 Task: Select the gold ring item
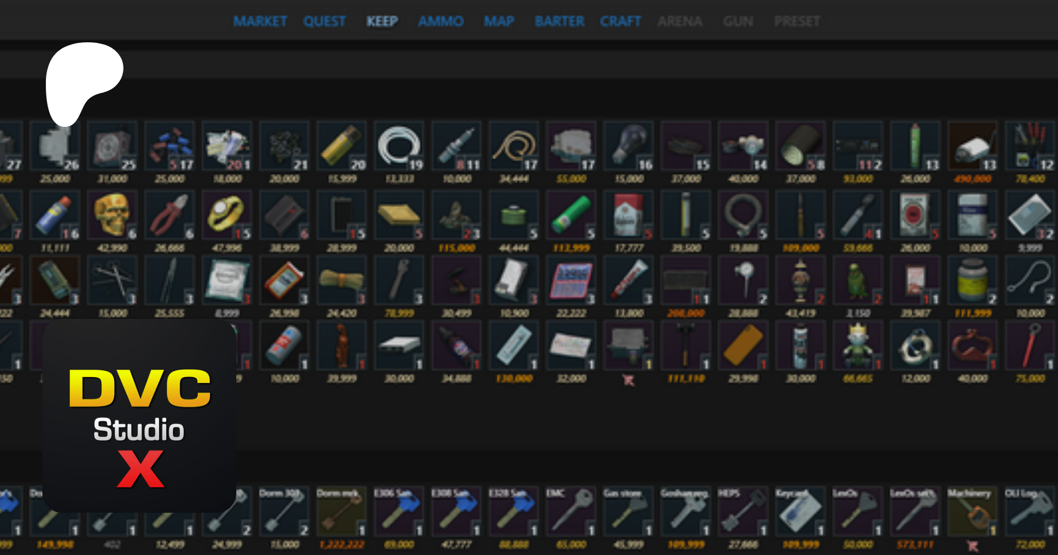[226, 215]
